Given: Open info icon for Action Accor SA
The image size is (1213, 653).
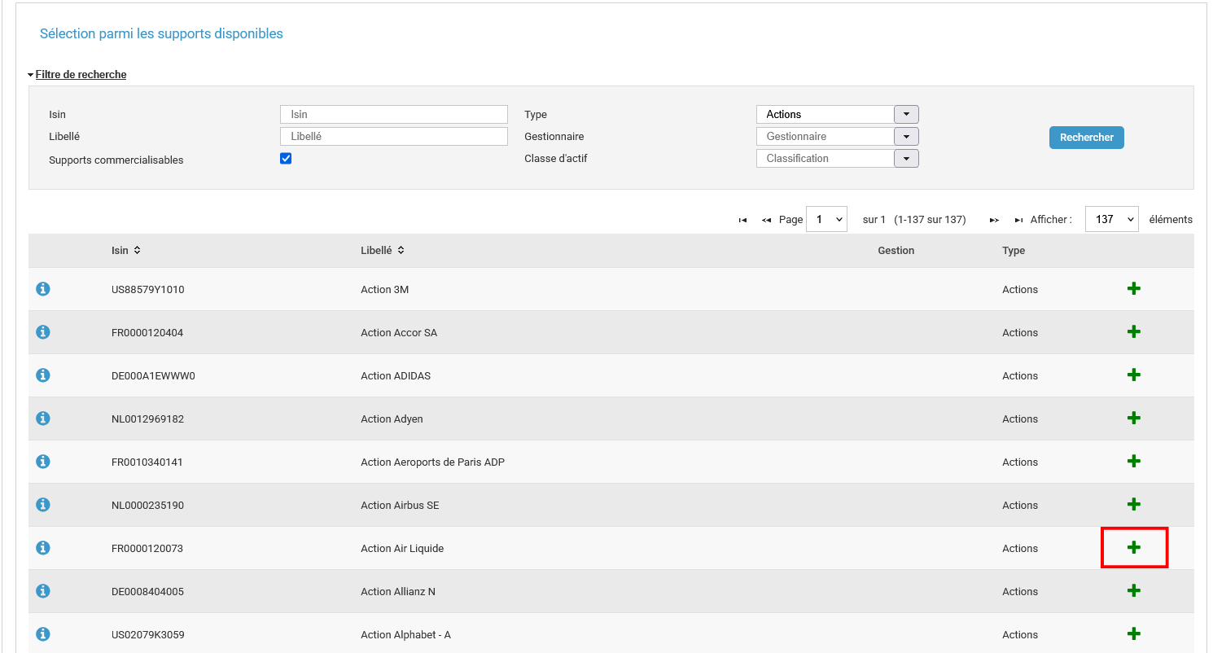Looking at the screenshot, I should coord(43,332).
